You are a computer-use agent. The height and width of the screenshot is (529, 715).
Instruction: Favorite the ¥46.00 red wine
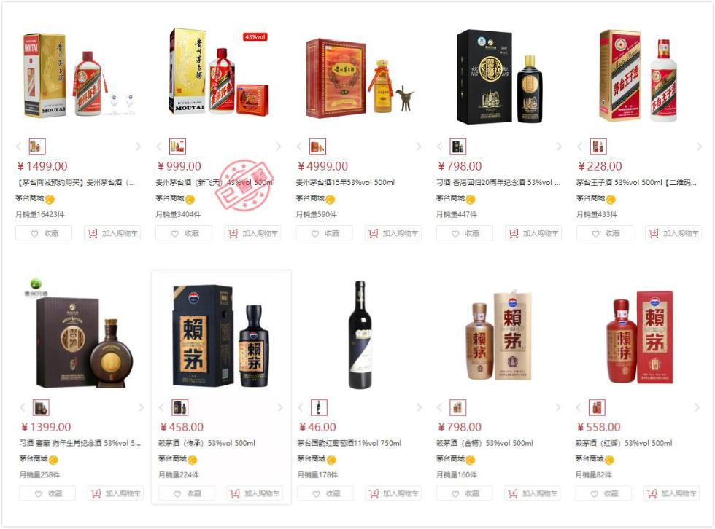pos(325,493)
